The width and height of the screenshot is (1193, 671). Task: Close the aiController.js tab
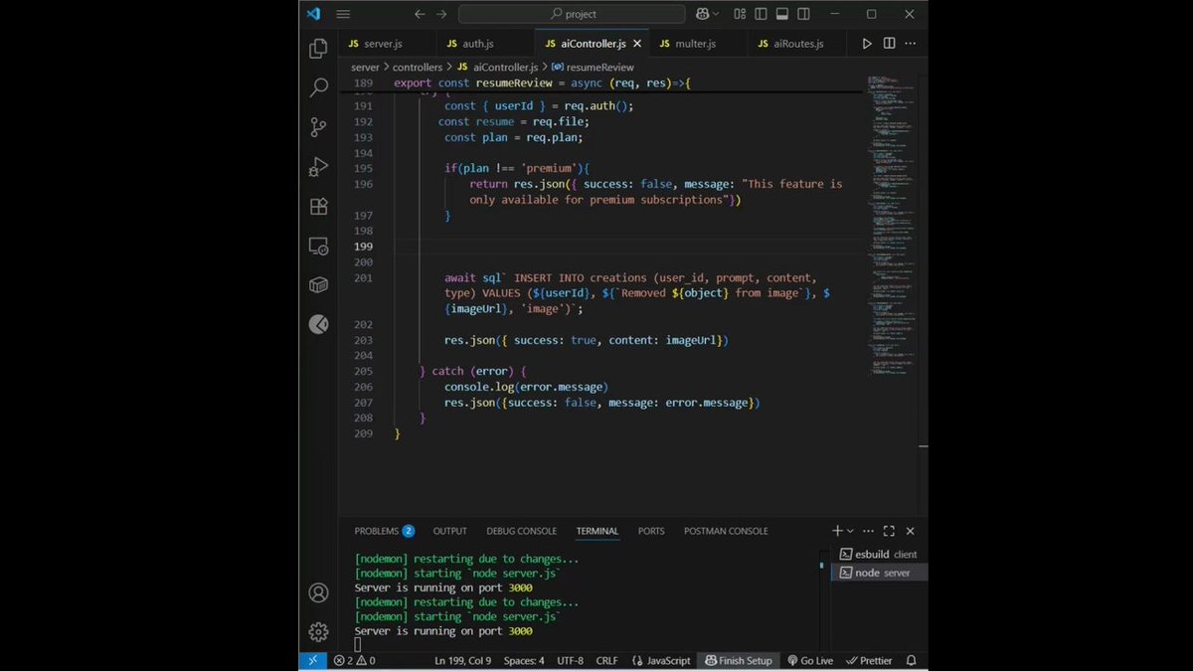pos(637,44)
